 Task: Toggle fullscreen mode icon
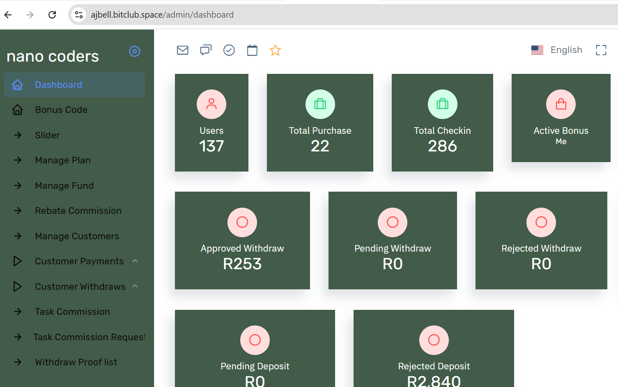point(601,50)
